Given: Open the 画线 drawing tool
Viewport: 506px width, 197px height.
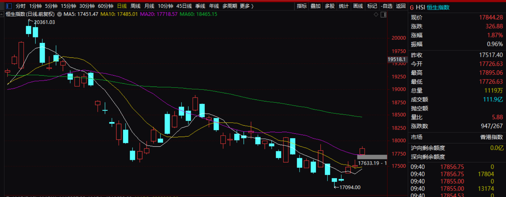Looking at the screenshot, I should pos(358,6).
